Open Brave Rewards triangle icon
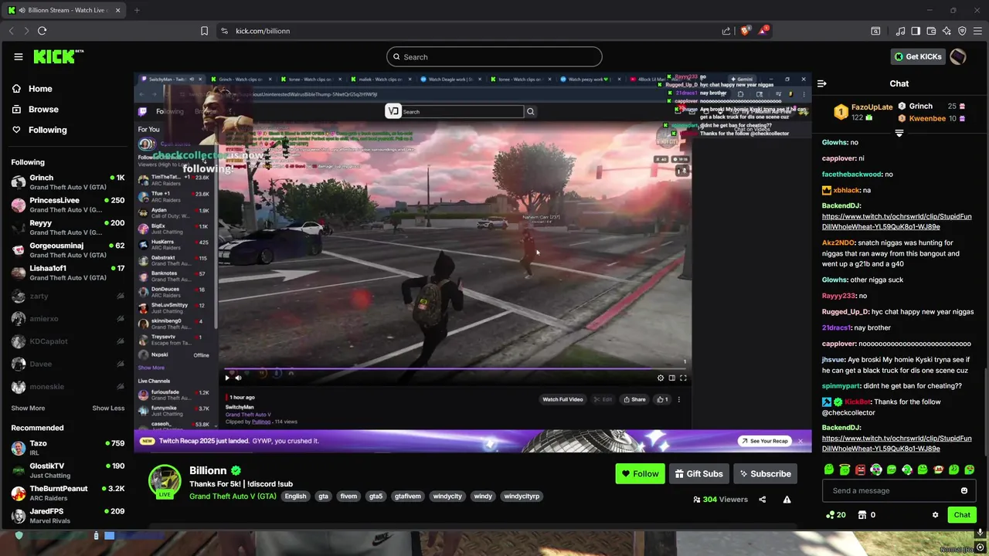Viewport: 989px width, 556px height. pos(763,31)
